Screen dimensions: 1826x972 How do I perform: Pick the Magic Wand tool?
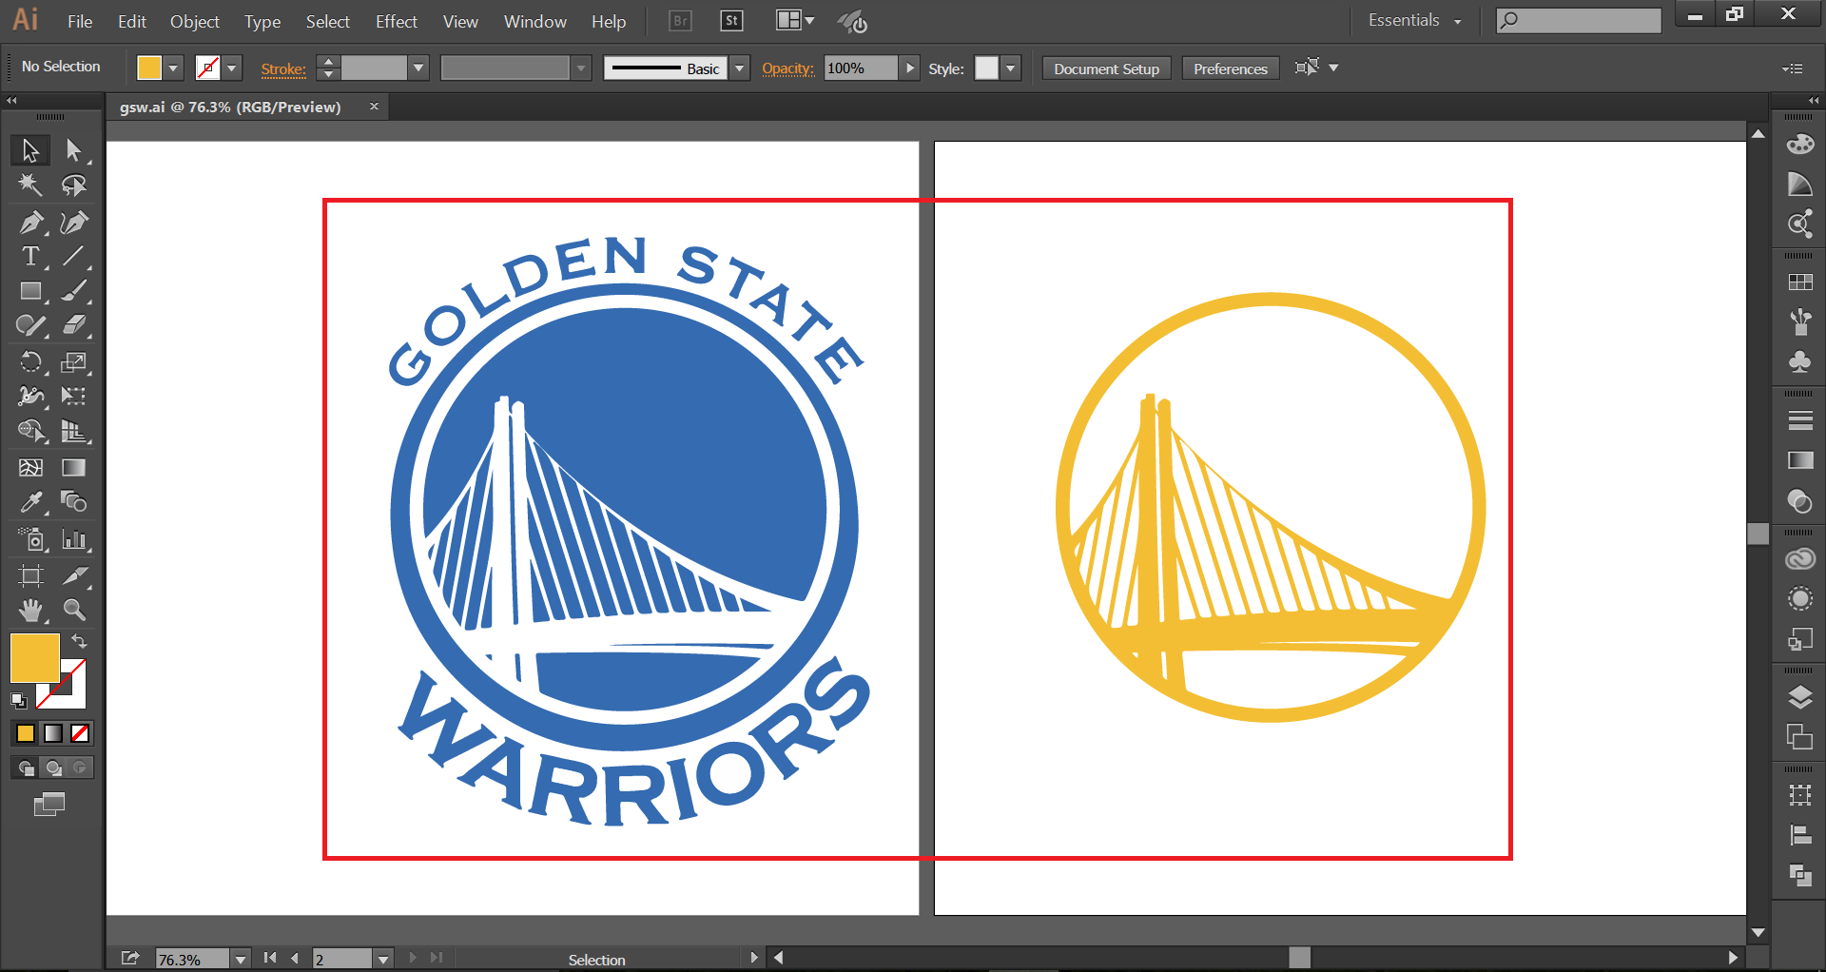point(30,185)
